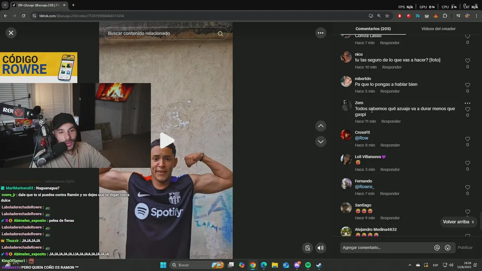Open Chrome three-dot menu
The image size is (482, 271).
click(x=477, y=16)
